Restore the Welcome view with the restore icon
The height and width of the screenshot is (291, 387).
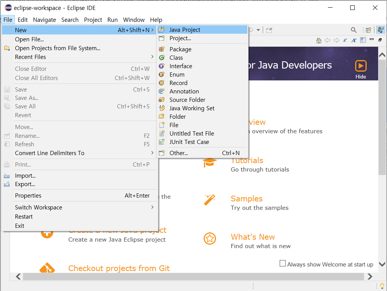(380, 40)
